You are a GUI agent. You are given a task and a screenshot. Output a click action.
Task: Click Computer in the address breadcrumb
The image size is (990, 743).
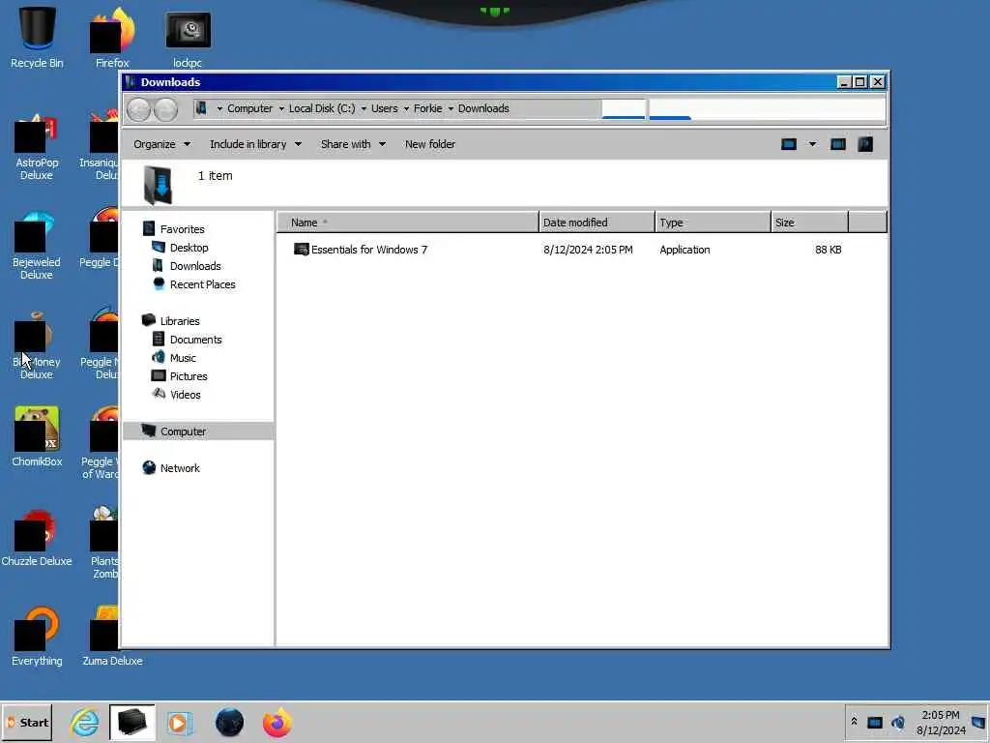coord(250,108)
